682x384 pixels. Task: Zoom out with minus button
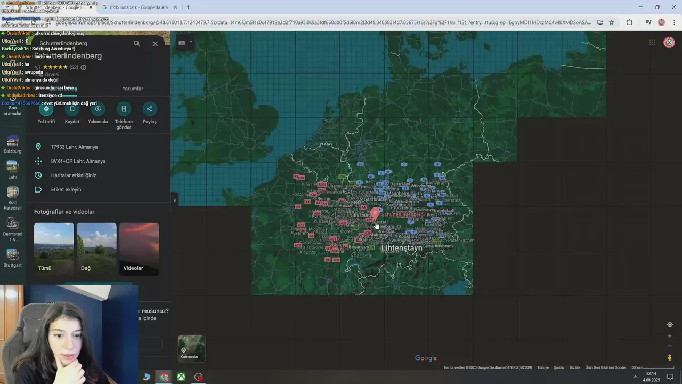pos(670,346)
